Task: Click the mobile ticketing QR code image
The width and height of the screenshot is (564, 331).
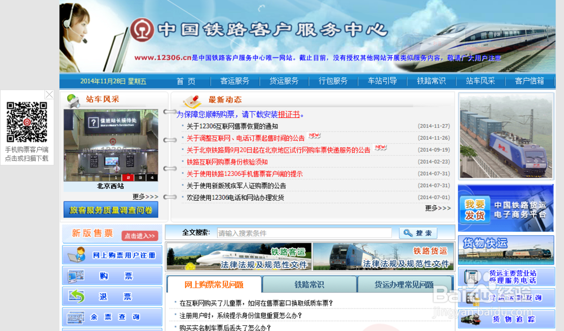Action: 27,122
